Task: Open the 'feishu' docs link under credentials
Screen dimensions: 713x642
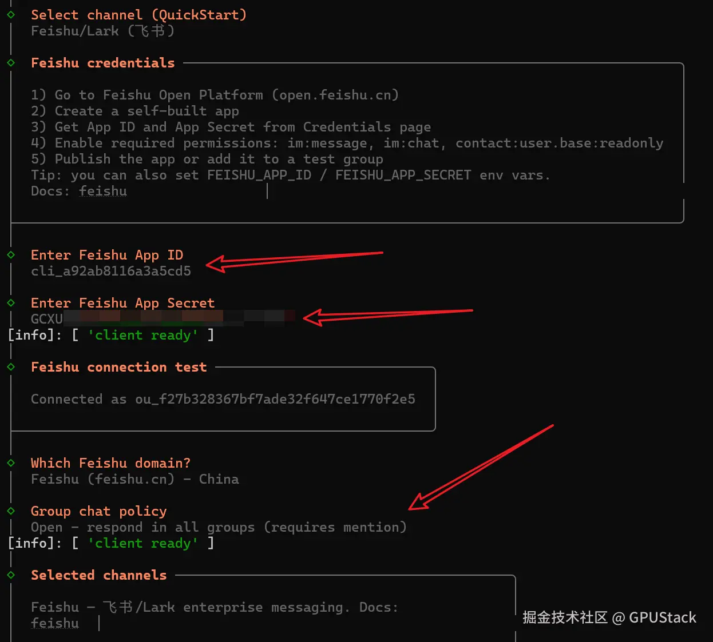Action: [x=103, y=191]
